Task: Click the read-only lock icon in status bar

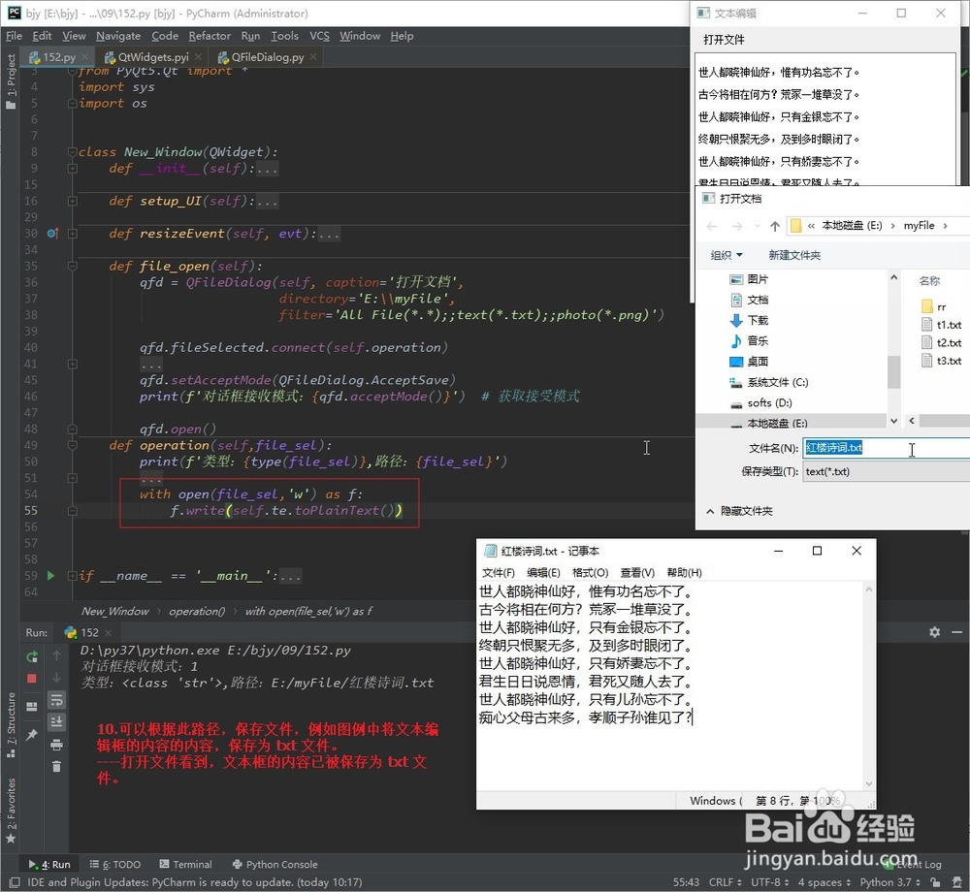Action: coord(935,882)
